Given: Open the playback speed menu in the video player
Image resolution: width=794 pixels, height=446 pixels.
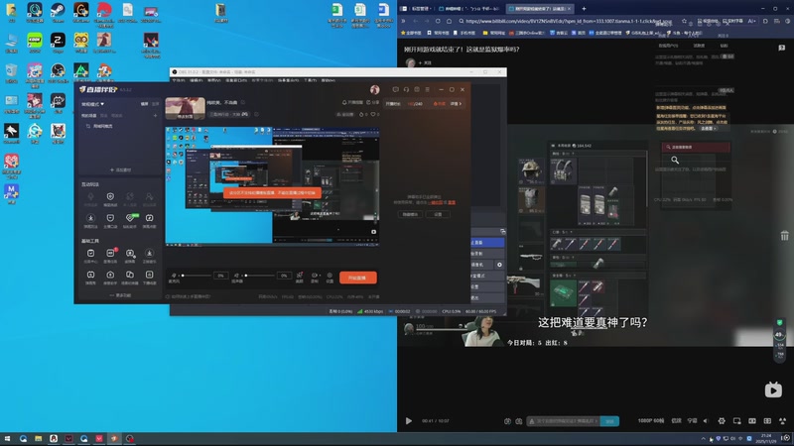Looking at the screenshot, I should [x=677, y=420].
